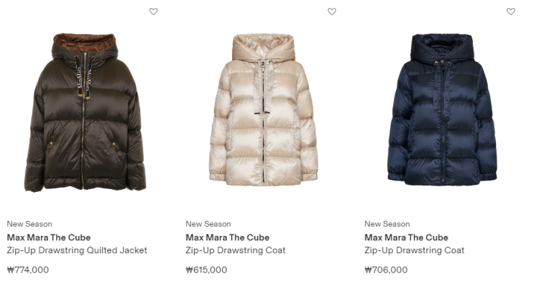The width and height of the screenshot is (534, 292).
Task: Click New Season label on beige coat
Action: [208, 224]
